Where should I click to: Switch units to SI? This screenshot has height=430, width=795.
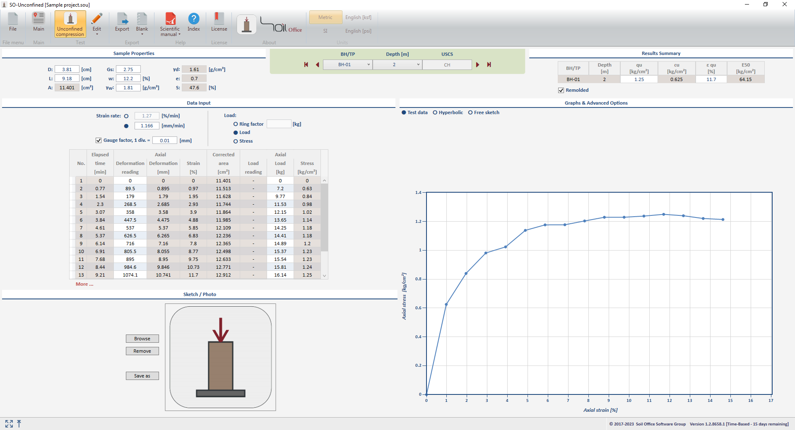point(325,31)
